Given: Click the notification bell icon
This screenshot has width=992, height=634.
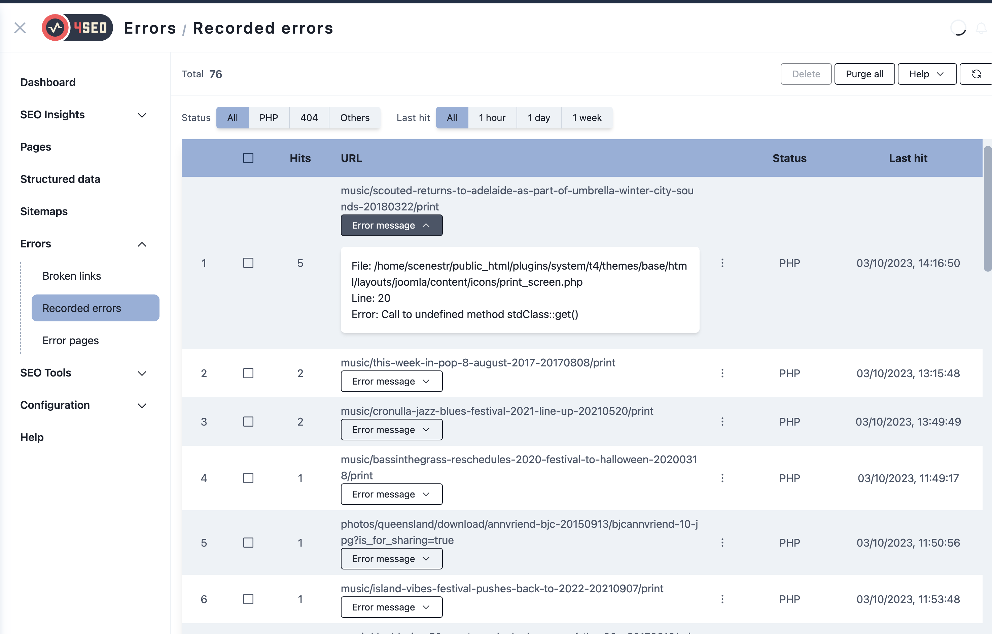Looking at the screenshot, I should 981,29.
